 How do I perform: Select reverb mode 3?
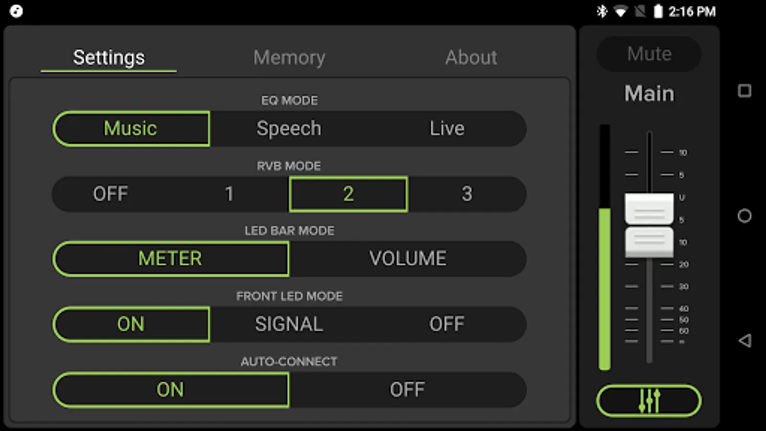(467, 194)
